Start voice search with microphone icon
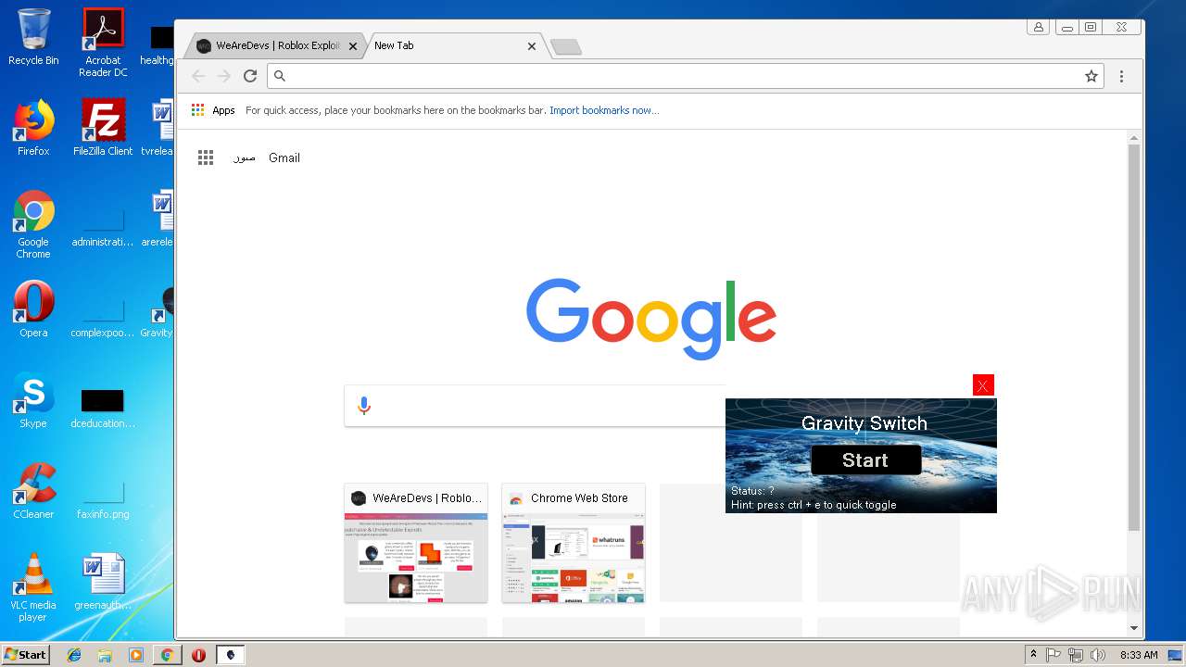The height and width of the screenshot is (667, 1186). [364, 406]
